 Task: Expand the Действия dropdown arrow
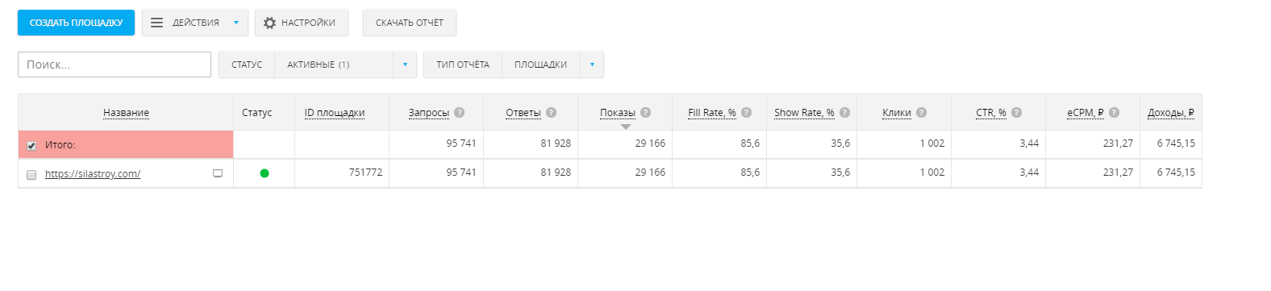click(236, 23)
